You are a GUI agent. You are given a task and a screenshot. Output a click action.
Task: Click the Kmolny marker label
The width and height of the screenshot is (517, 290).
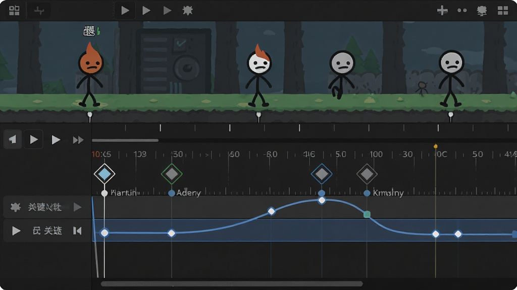[388, 193]
